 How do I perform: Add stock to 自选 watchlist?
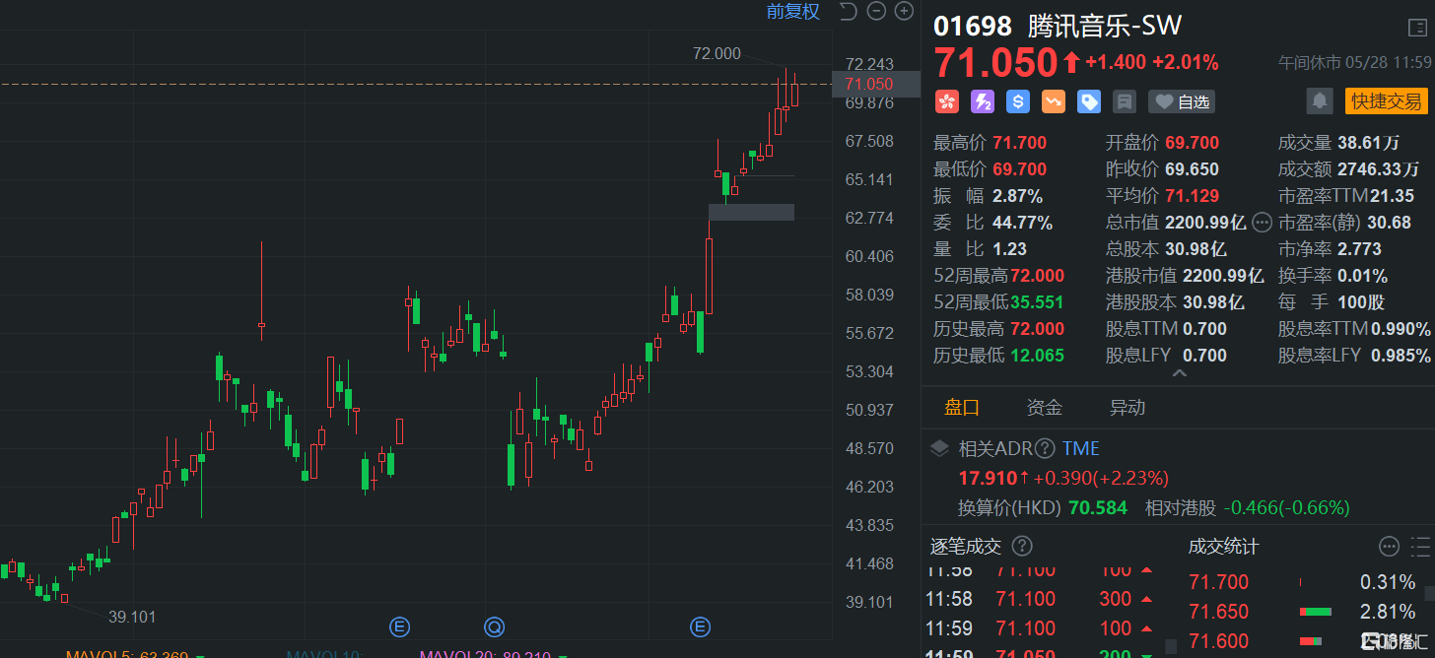coord(1182,101)
